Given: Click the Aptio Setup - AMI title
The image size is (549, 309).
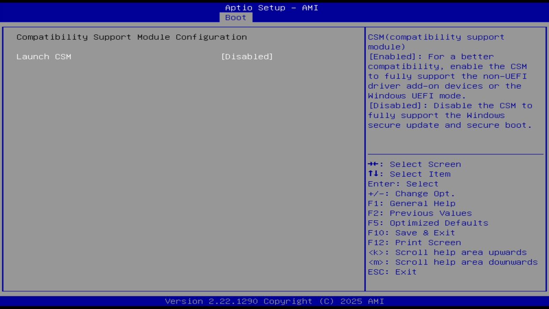Looking at the screenshot, I should point(271,7).
